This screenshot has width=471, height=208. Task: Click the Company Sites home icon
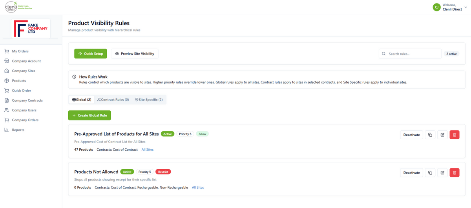pyautogui.click(x=7, y=71)
